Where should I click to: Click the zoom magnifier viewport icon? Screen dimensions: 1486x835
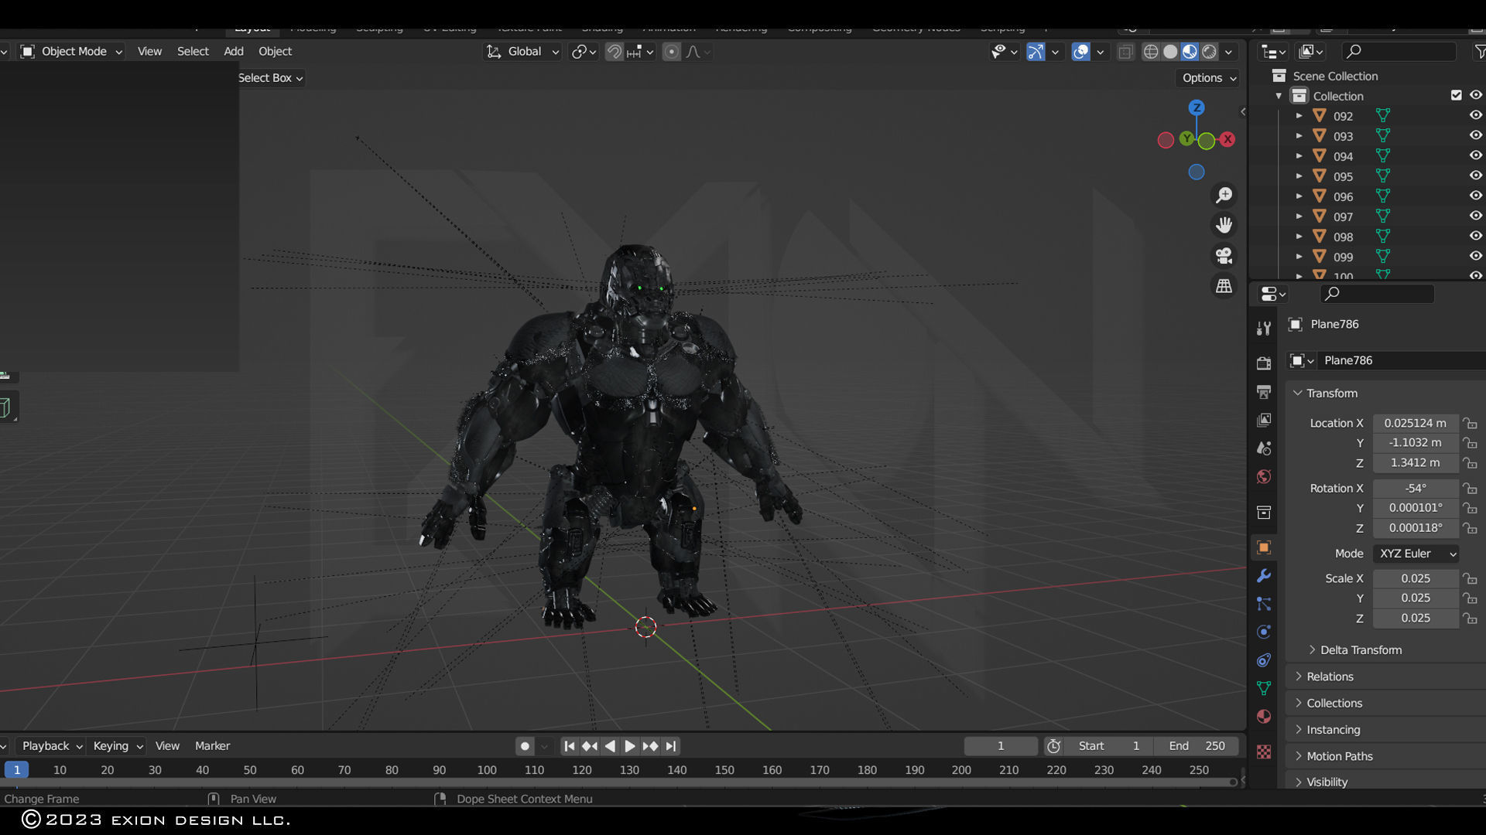(1224, 196)
